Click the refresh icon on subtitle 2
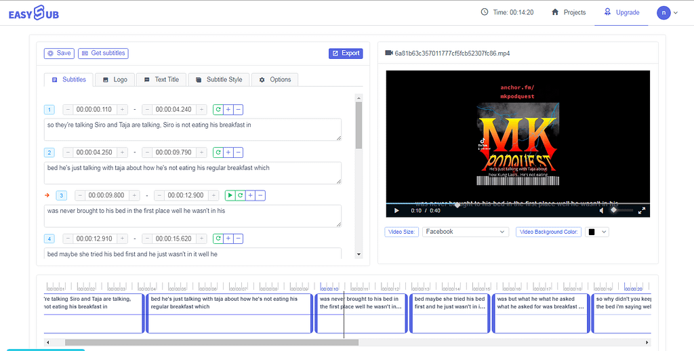 click(x=218, y=152)
